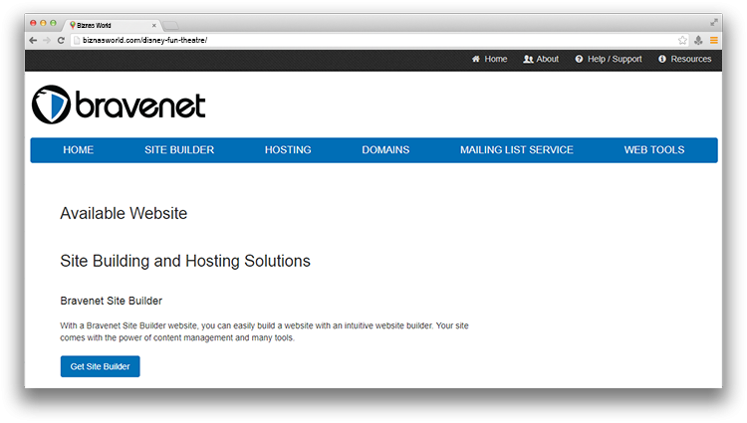This screenshot has height=423, width=747.
Task: Click the extension icon beside the bookmark star
Action: click(698, 41)
